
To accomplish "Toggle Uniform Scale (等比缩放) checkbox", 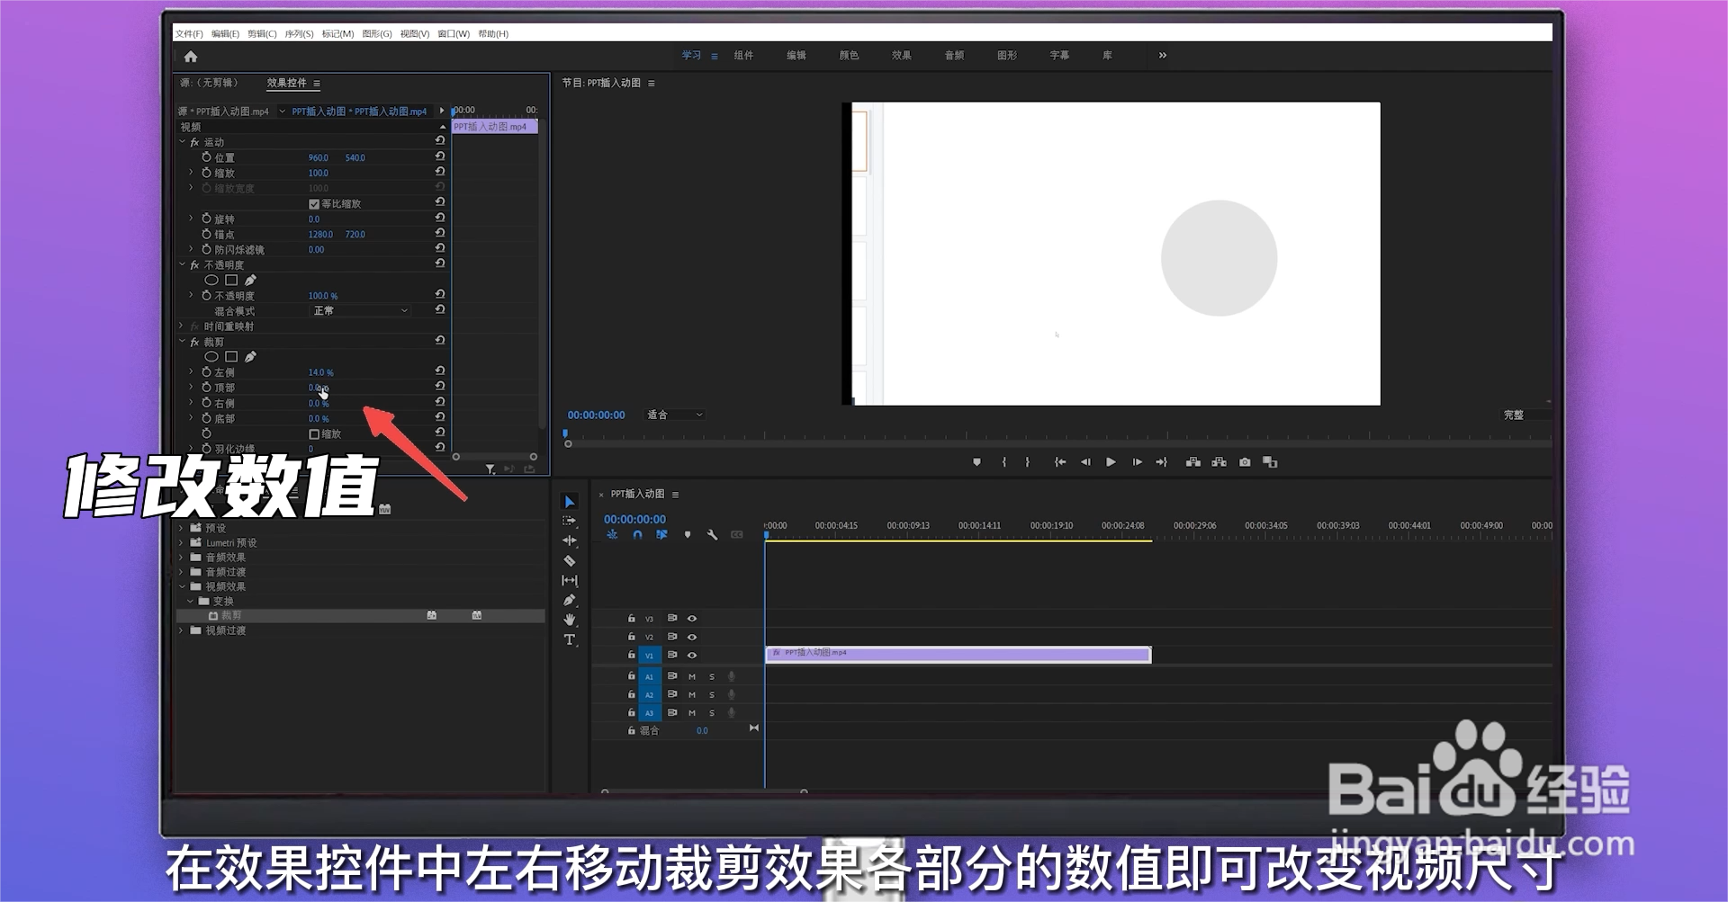I will pos(314,204).
